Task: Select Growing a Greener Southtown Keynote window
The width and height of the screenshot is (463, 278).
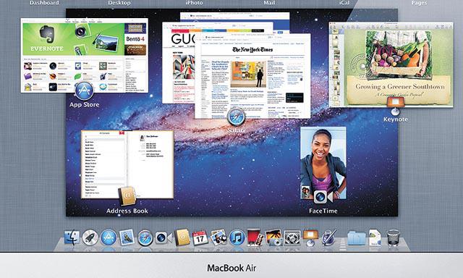Action: (391, 64)
